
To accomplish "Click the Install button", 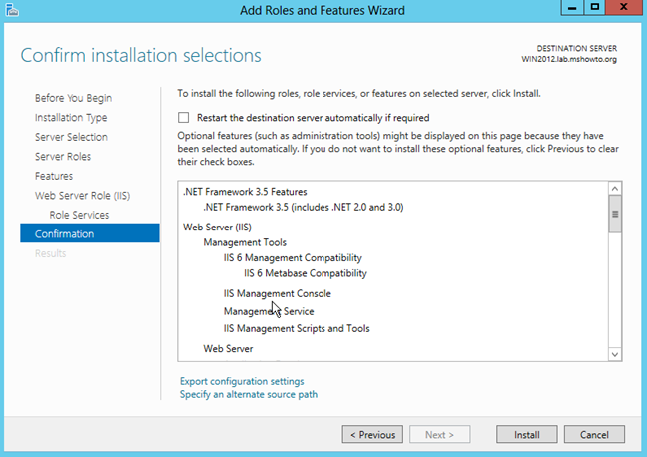I will pos(527,435).
